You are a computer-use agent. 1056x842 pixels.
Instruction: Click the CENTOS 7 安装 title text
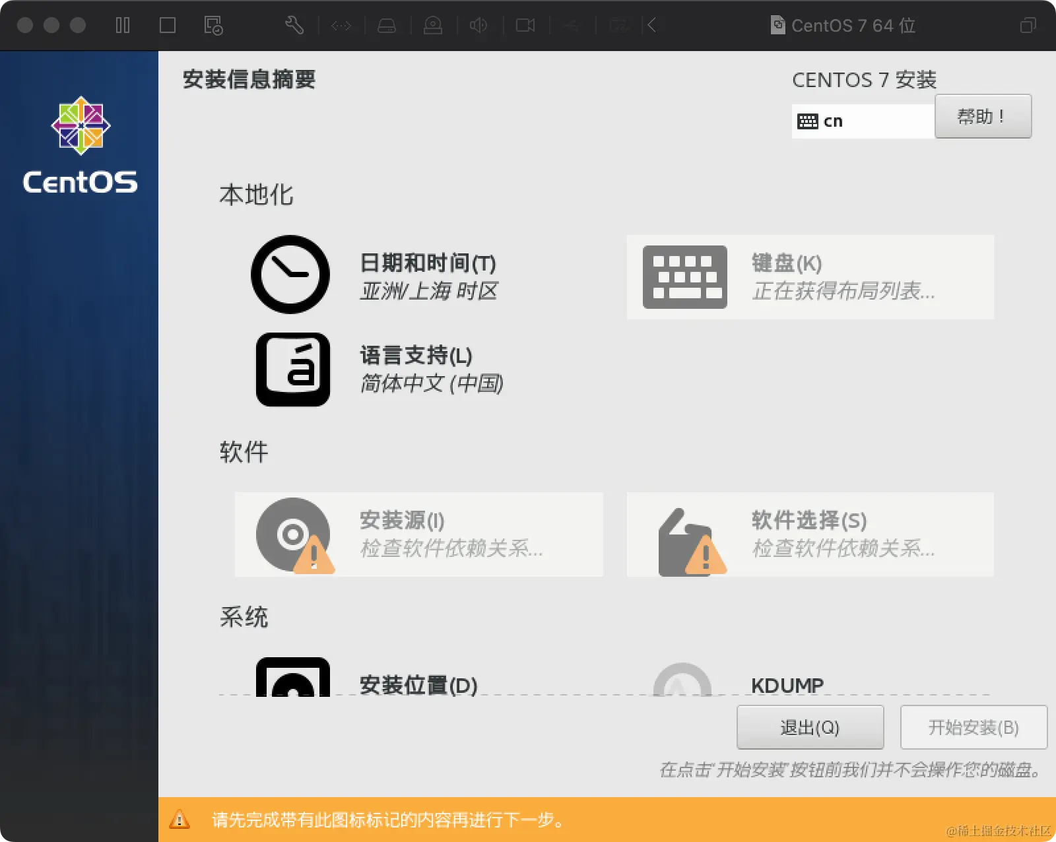click(x=865, y=80)
